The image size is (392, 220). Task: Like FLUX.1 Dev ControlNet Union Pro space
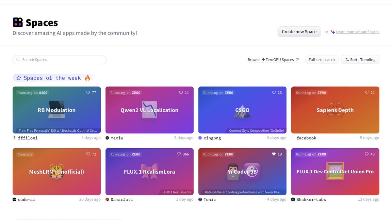367,154
